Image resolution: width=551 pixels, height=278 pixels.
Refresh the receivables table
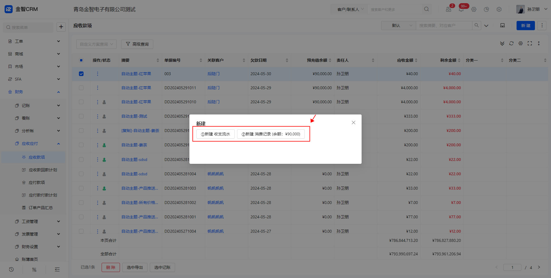point(511,43)
